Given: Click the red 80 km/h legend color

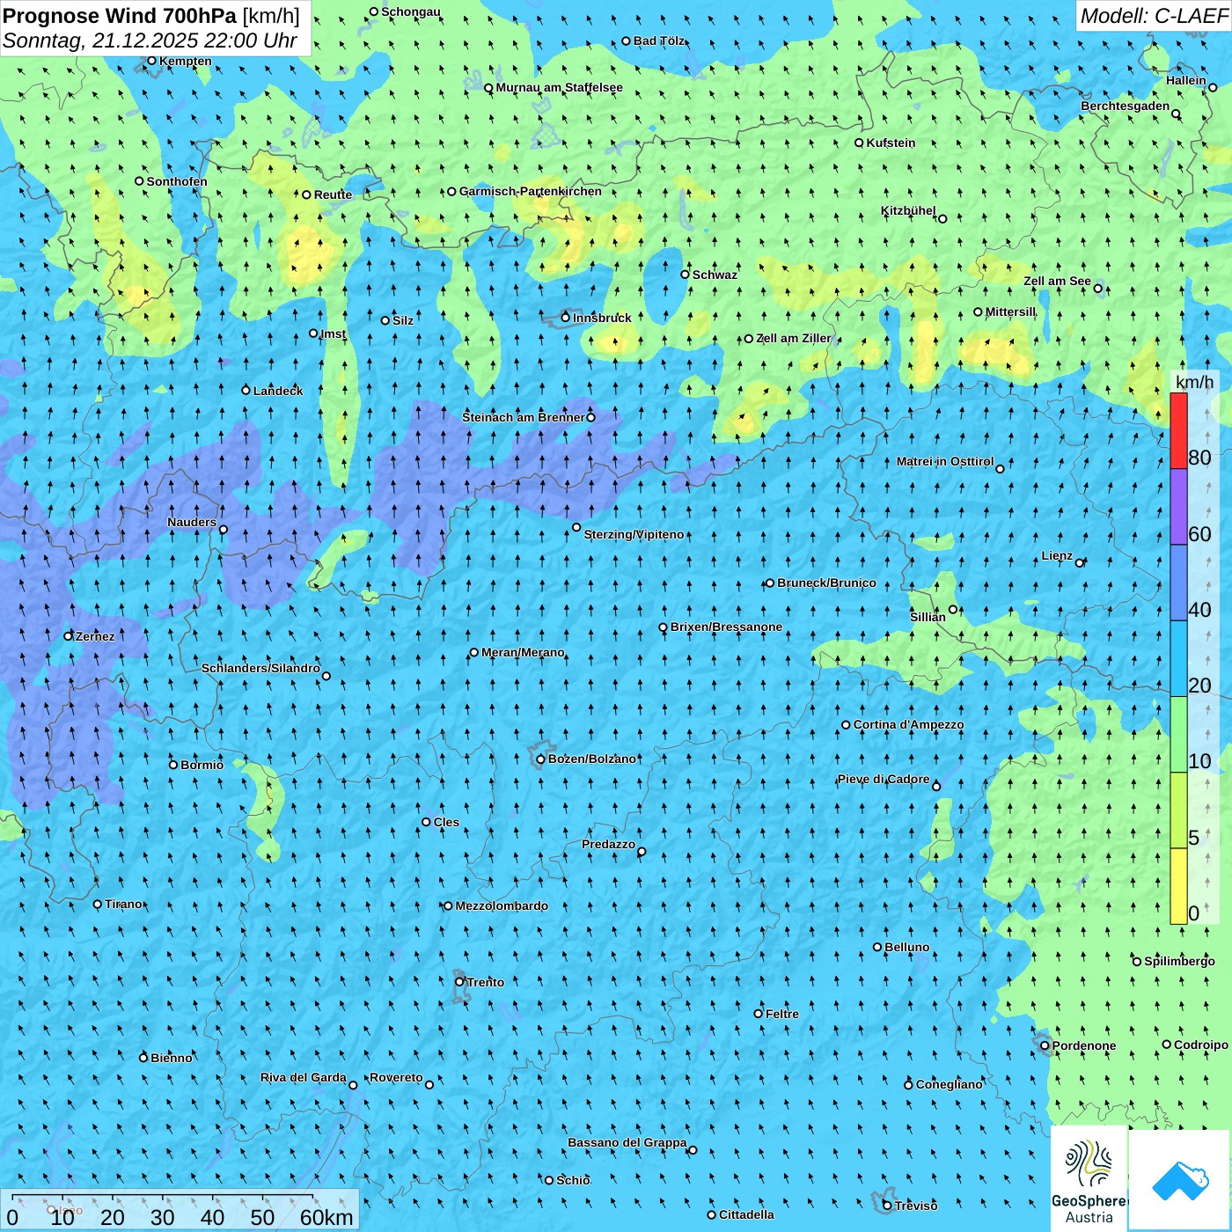Looking at the screenshot, I should click(x=1178, y=430).
